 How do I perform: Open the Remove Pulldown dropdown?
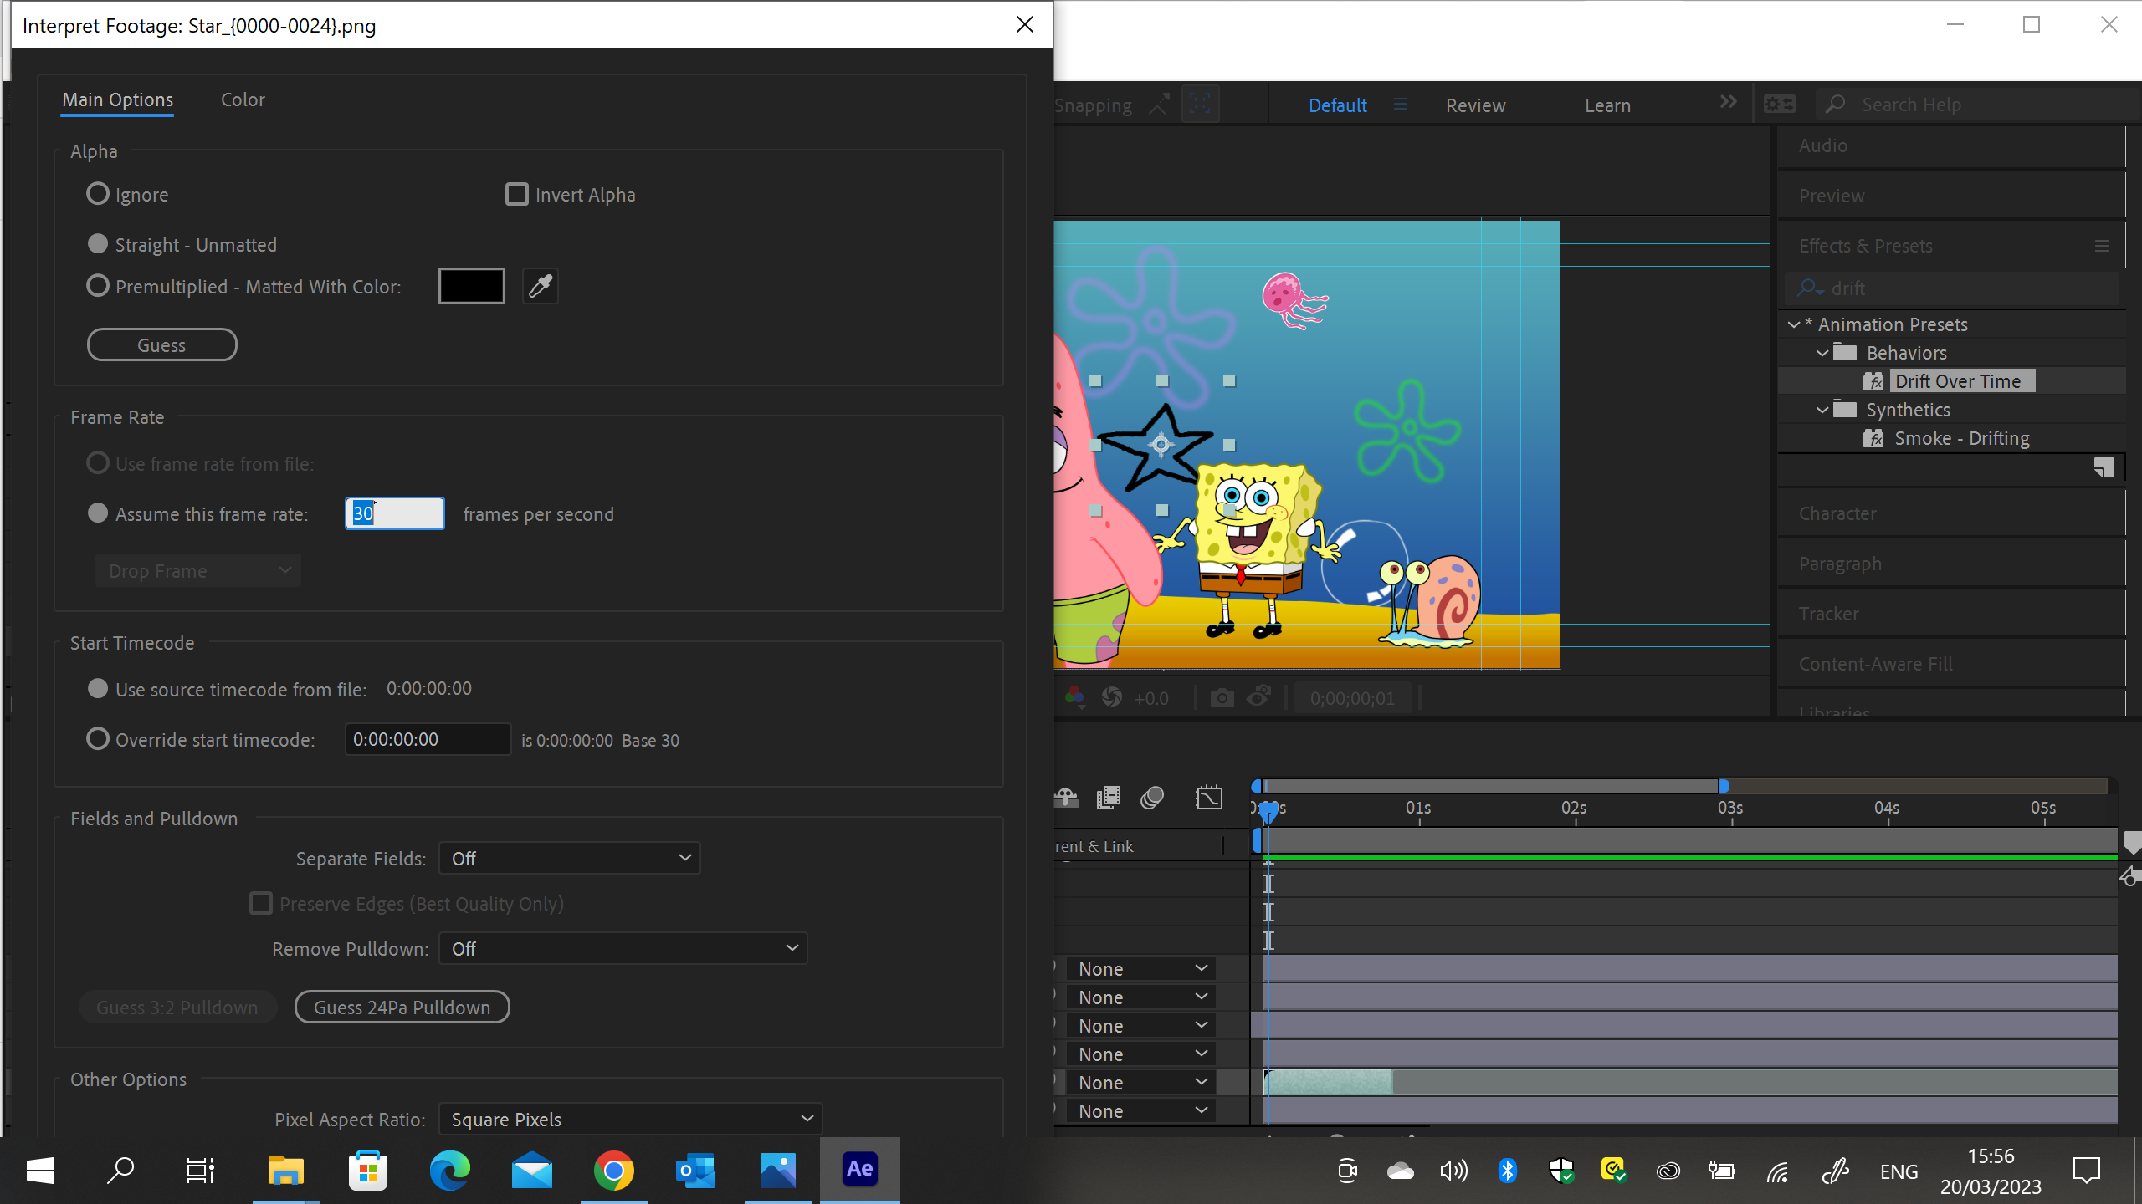(x=623, y=948)
